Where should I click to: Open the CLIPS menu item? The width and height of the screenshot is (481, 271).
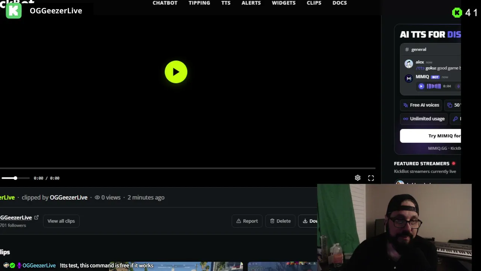[x=314, y=3]
